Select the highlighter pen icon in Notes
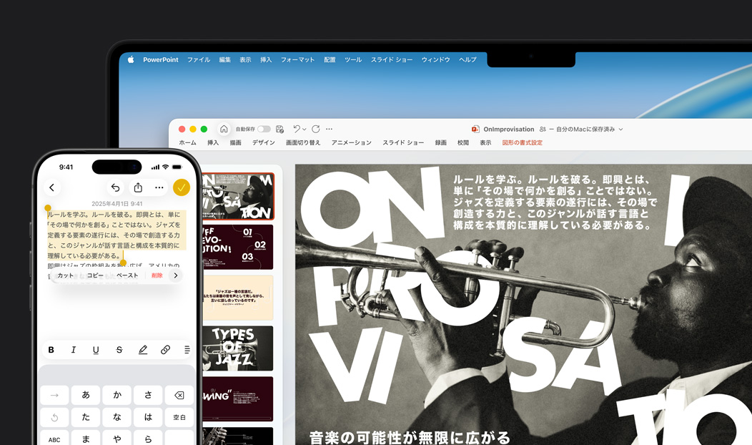 tap(143, 350)
